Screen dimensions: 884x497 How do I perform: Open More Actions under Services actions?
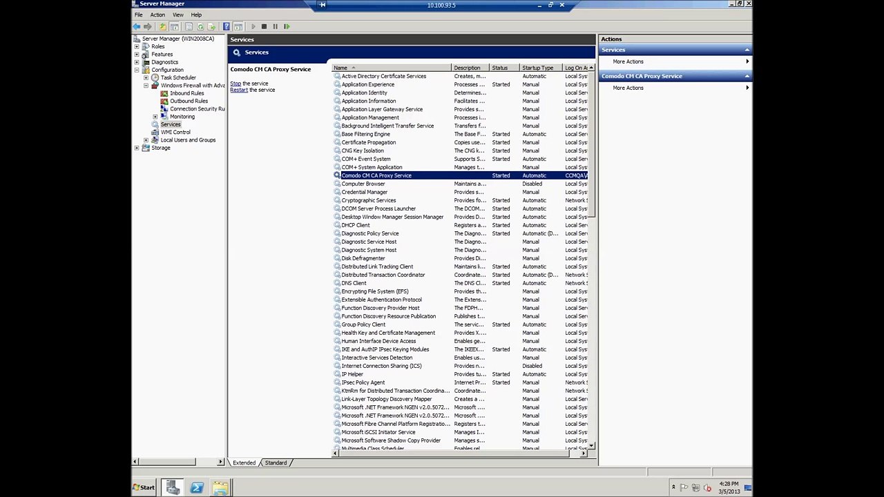pos(628,61)
